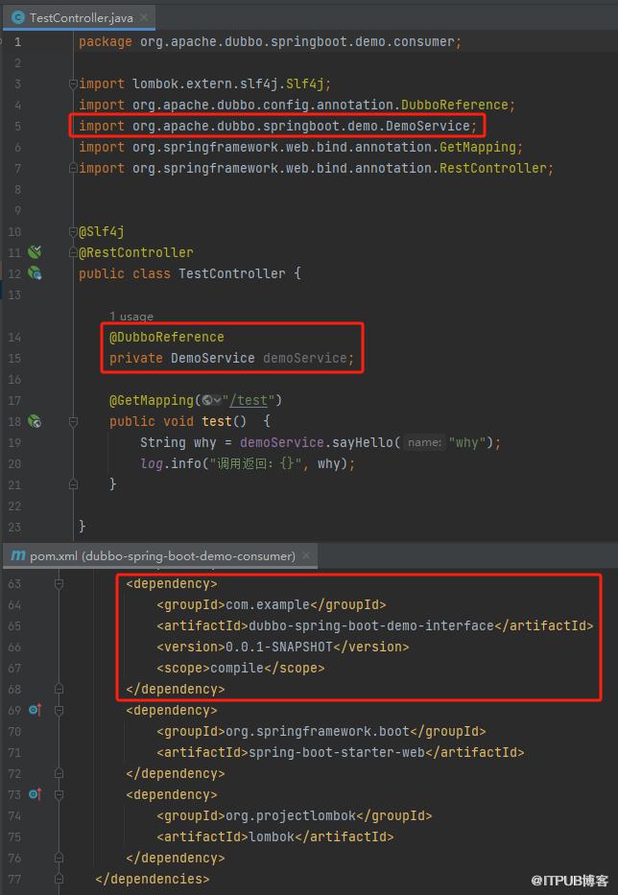Click log.info on line 20
Image resolution: width=618 pixels, height=895 pixels.
(x=171, y=463)
